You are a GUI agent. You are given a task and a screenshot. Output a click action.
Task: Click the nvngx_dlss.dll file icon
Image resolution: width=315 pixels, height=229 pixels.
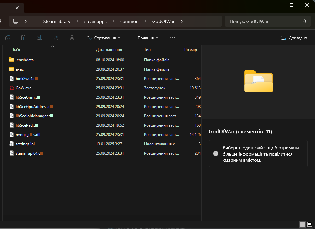pos(12,135)
